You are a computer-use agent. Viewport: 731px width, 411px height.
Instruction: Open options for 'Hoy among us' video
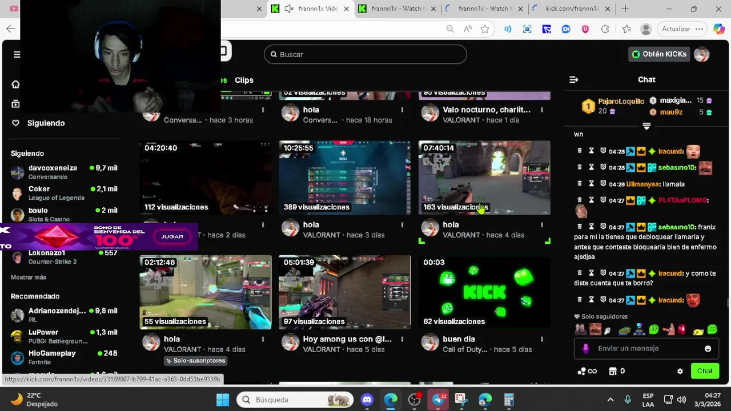[402, 339]
